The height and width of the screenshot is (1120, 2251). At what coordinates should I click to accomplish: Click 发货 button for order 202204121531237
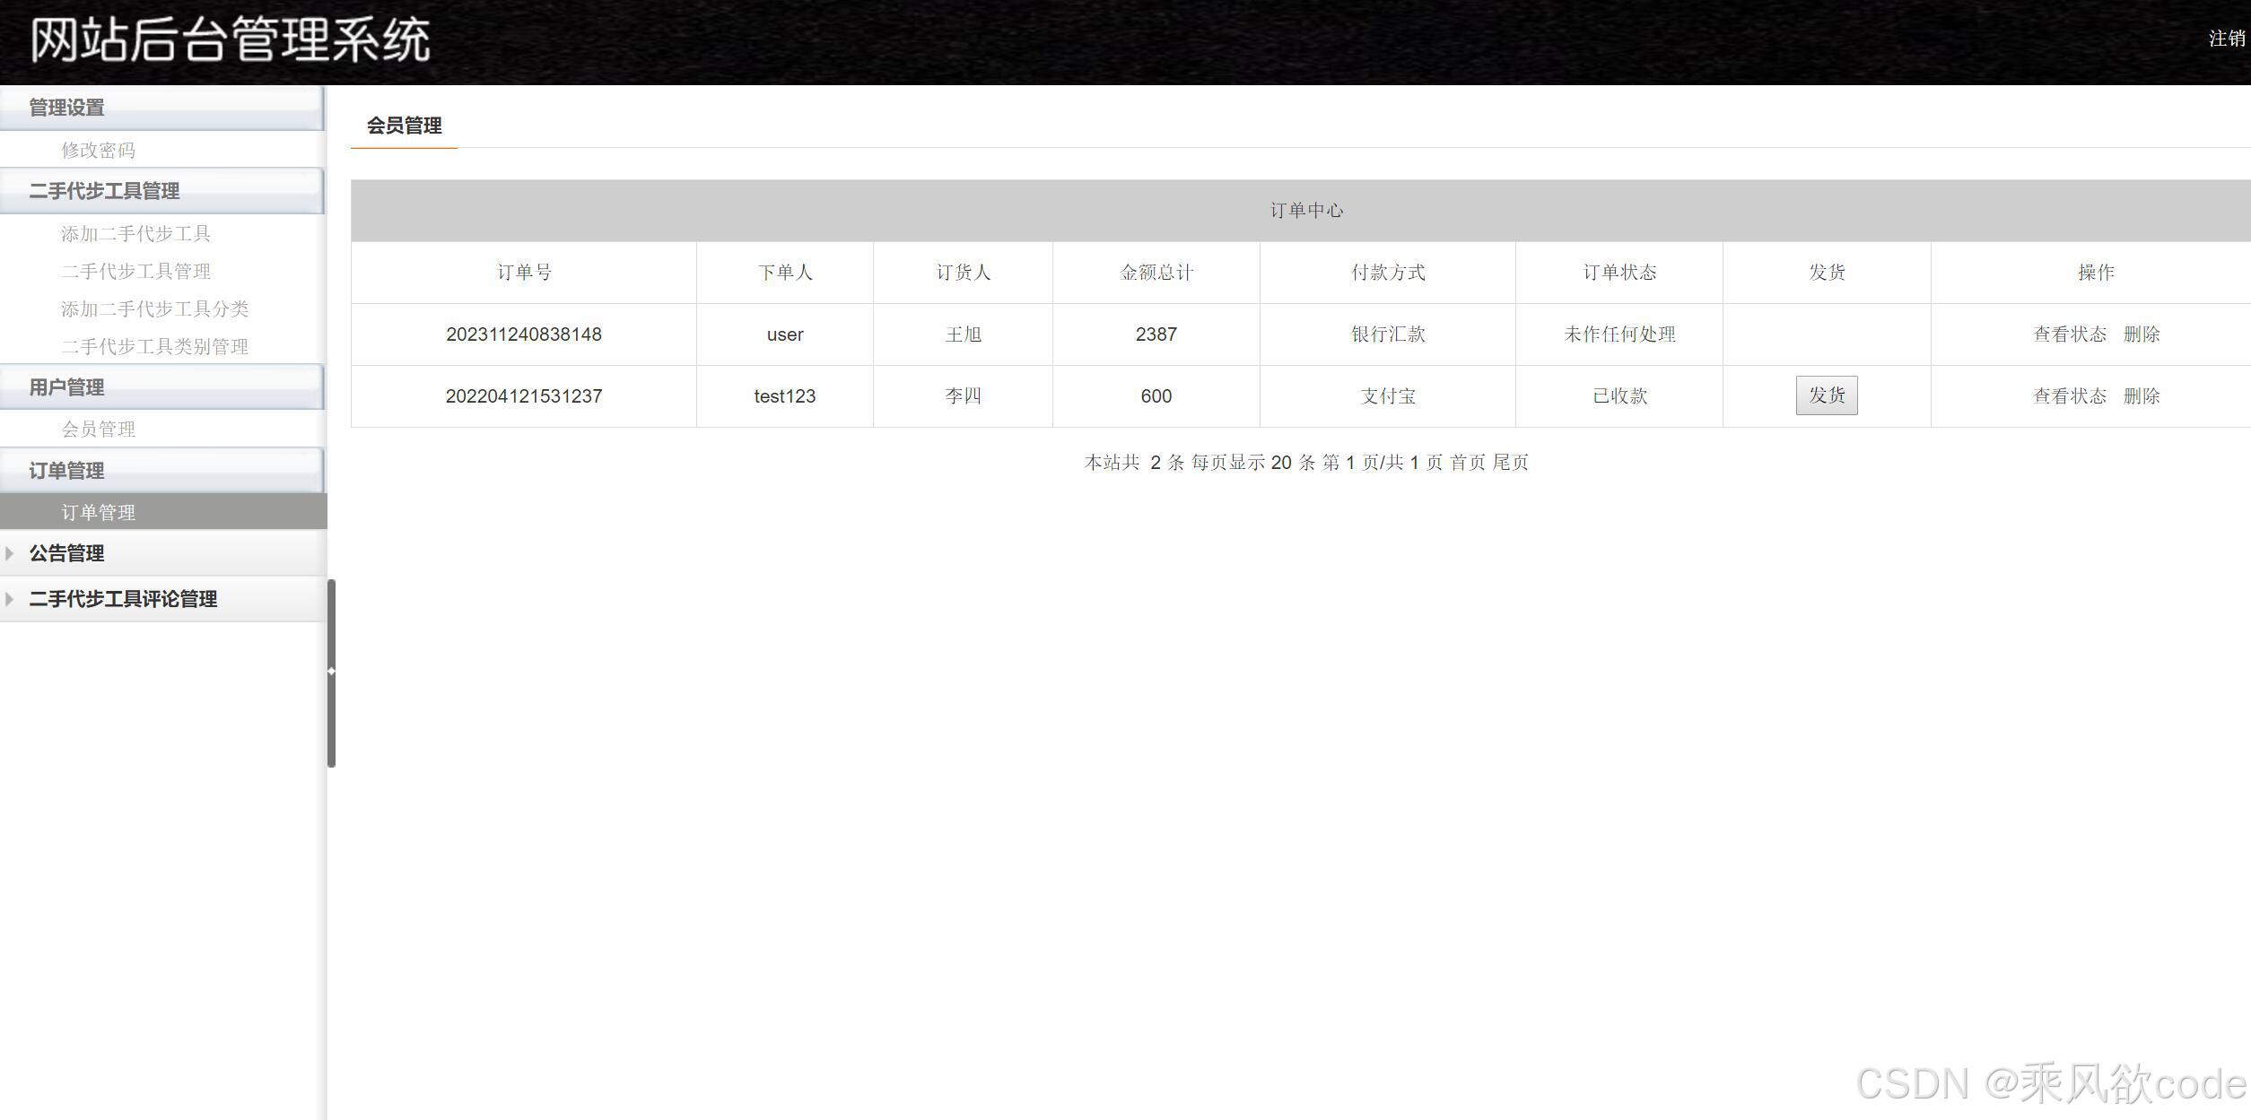tap(1826, 395)
